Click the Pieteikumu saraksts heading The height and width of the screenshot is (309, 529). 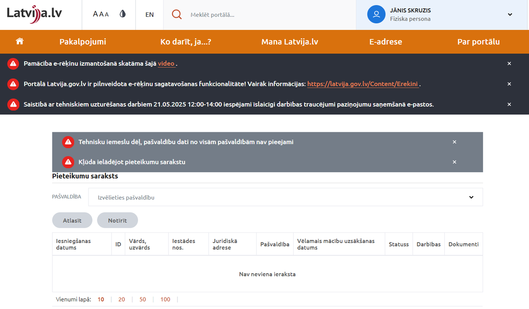coord(85,176)
